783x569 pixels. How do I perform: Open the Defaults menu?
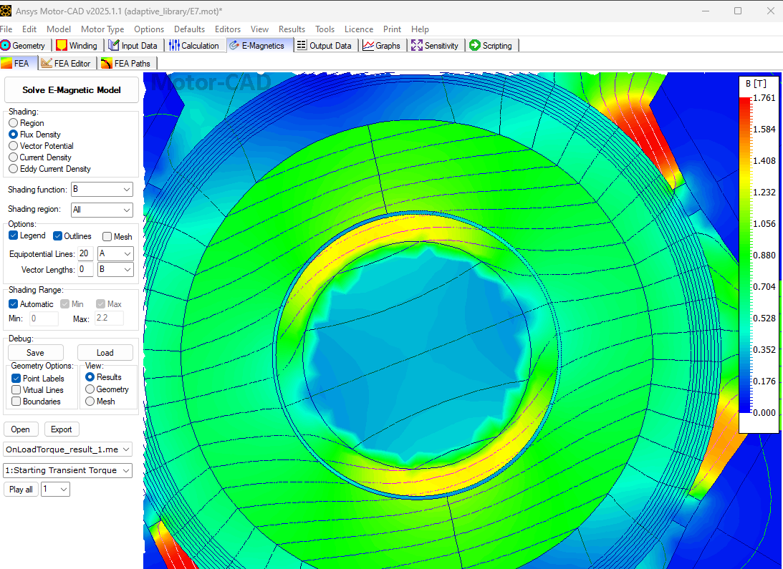pos(189,29)
